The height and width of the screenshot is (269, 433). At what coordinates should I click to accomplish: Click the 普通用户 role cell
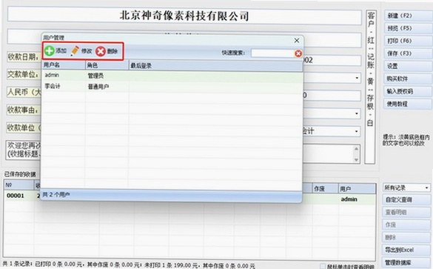98,87
